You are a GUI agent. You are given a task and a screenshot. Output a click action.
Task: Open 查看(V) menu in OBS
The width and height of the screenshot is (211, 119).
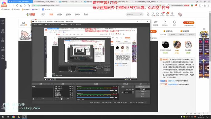pos(47,25)
